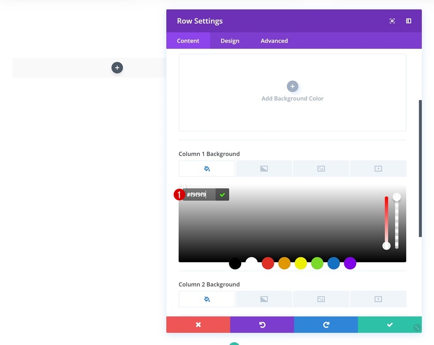Image resolution: width=434 pixels, height=345 pixels.
Task: Save changes with the green check button
Action: click(x=390, y=324)
